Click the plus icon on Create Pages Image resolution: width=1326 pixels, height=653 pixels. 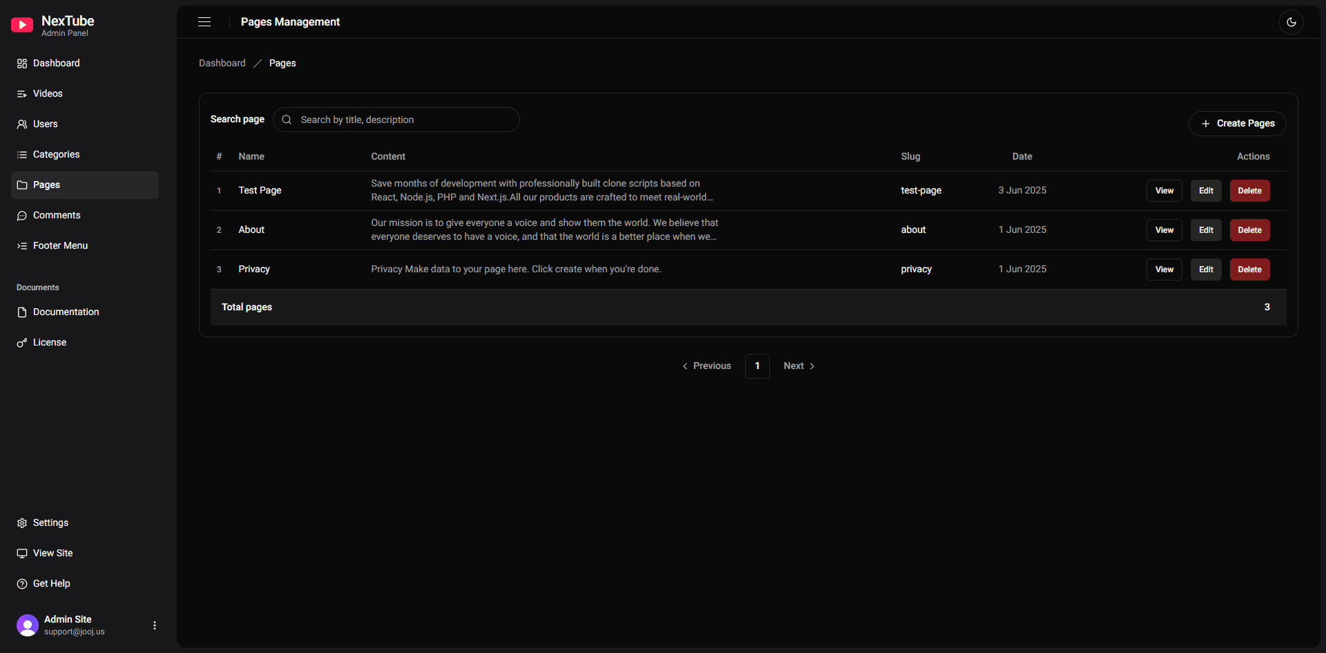[x=1206, y=124]
